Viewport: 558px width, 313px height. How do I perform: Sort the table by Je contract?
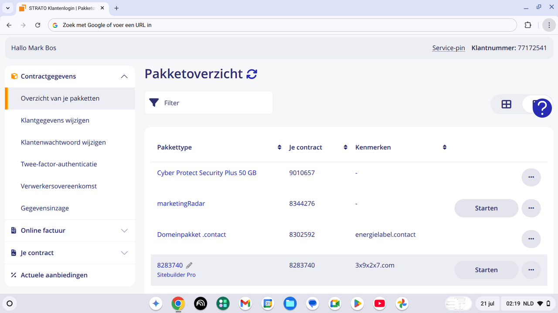(x=345, y=147)
